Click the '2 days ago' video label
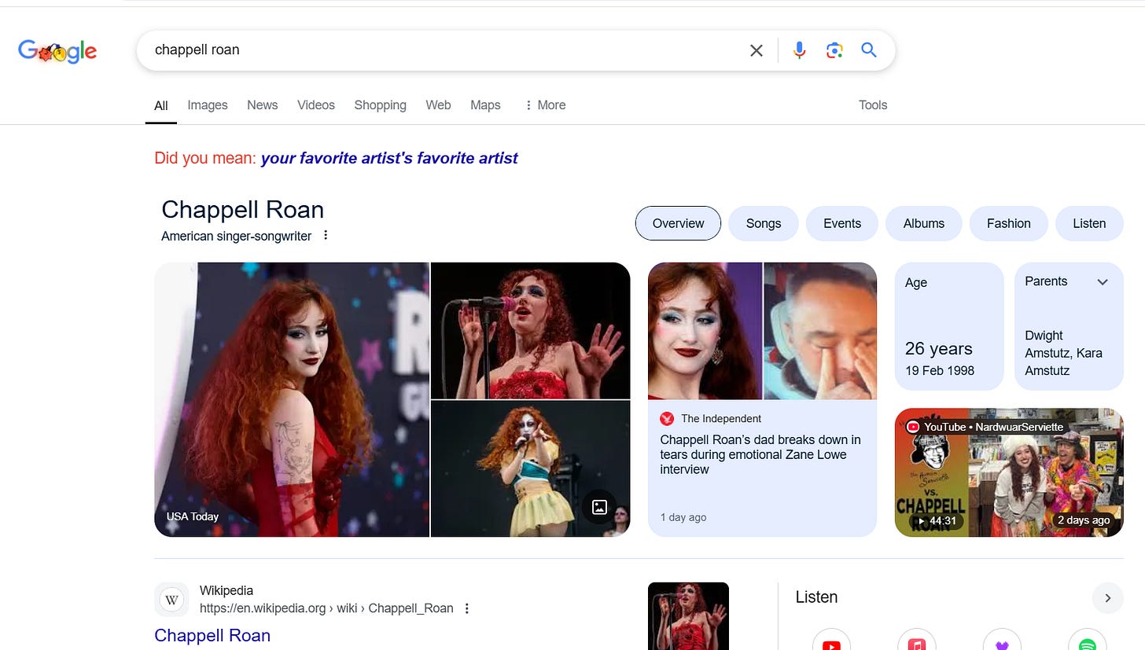1145x650 pixels. tap(1083, 520)
